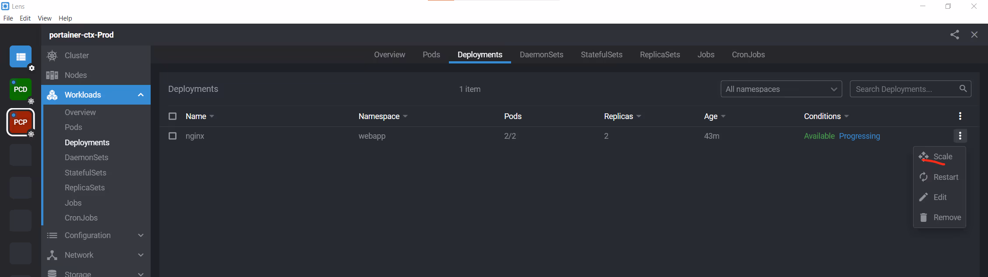
Task: Open nginx row three-dot actions menu
Action: (960, 136)
